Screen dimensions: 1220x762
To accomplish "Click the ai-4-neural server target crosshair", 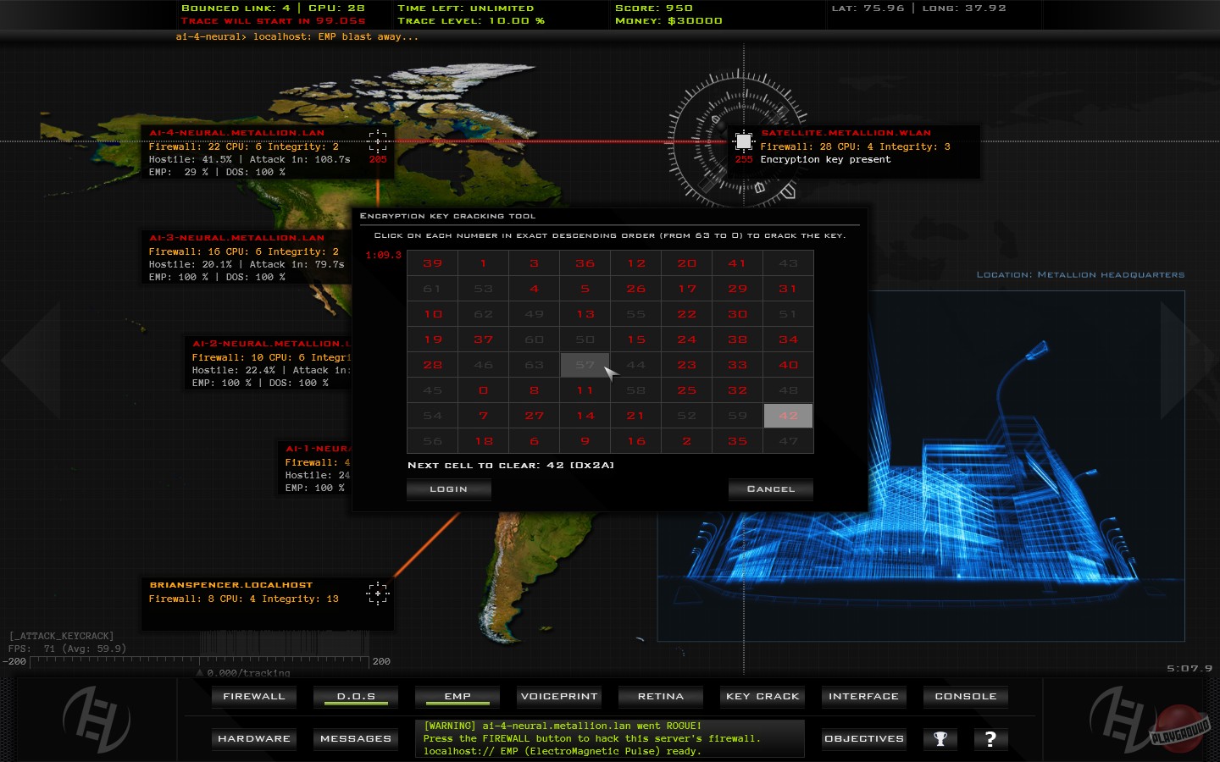I will [378, 141].
